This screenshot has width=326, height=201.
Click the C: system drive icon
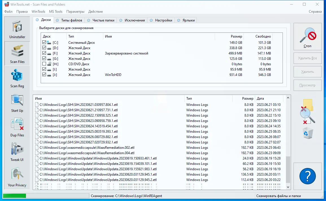49,42
